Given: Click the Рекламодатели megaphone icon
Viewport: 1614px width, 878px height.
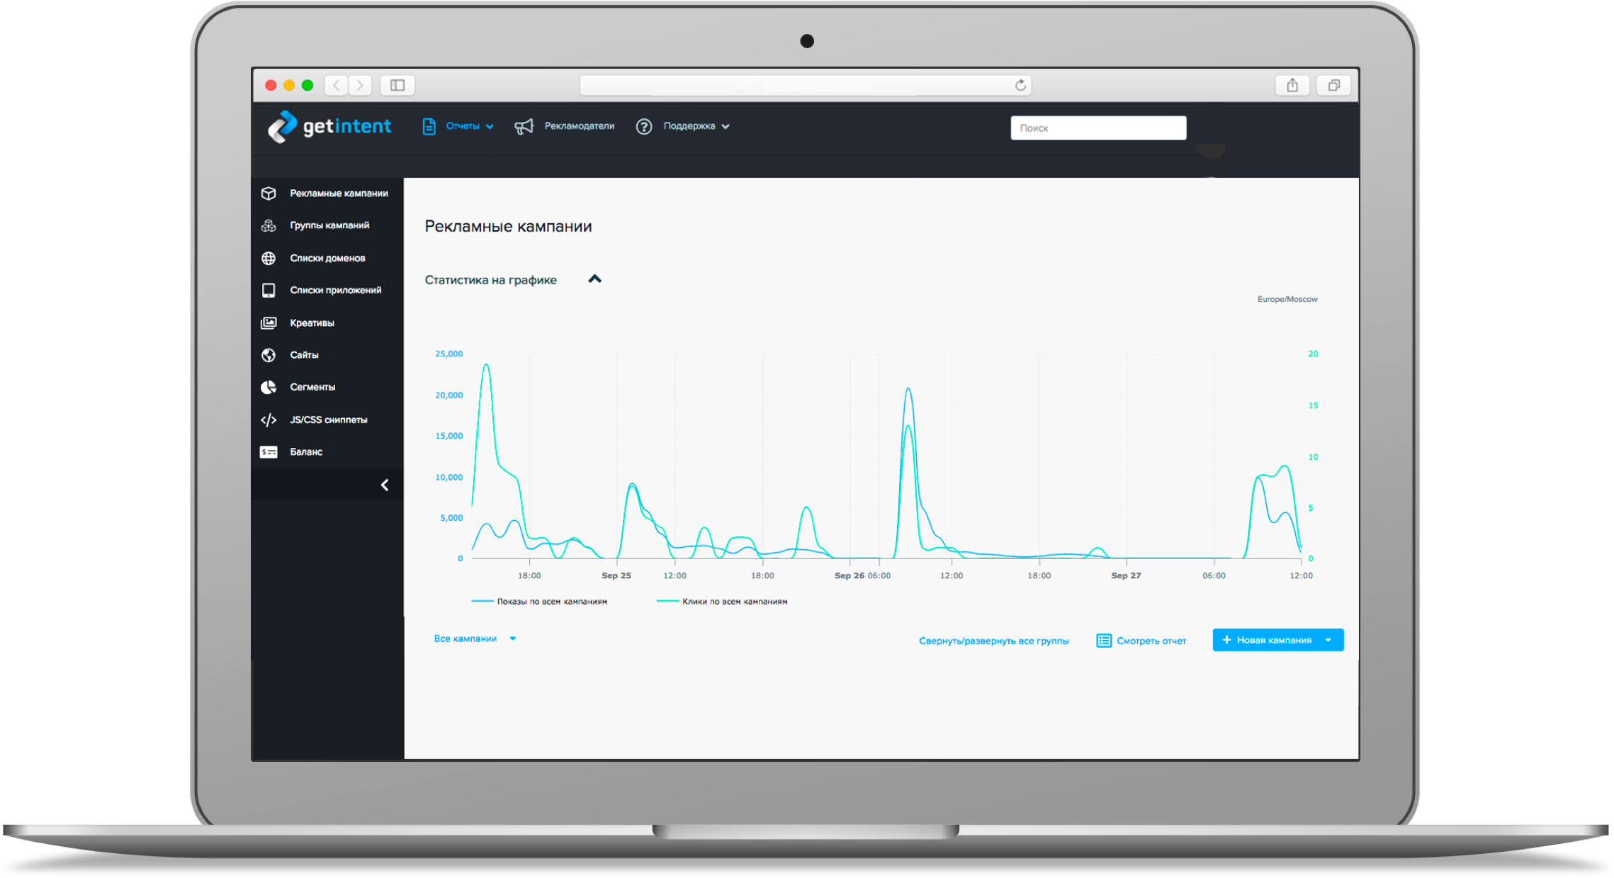Looking at the screenshot, I should [x=524, y=127].
